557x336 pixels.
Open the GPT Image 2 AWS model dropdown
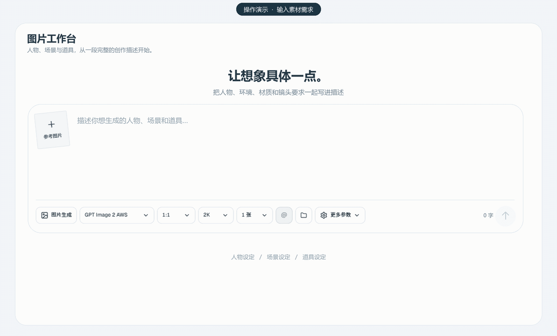coord(117,215)
